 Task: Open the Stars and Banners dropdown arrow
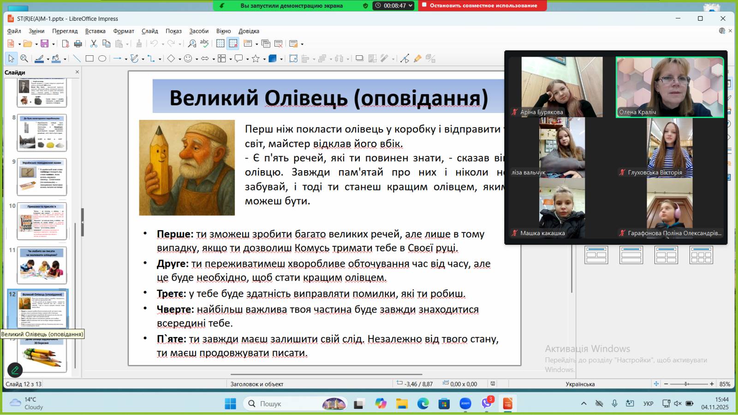pos(264,59)
